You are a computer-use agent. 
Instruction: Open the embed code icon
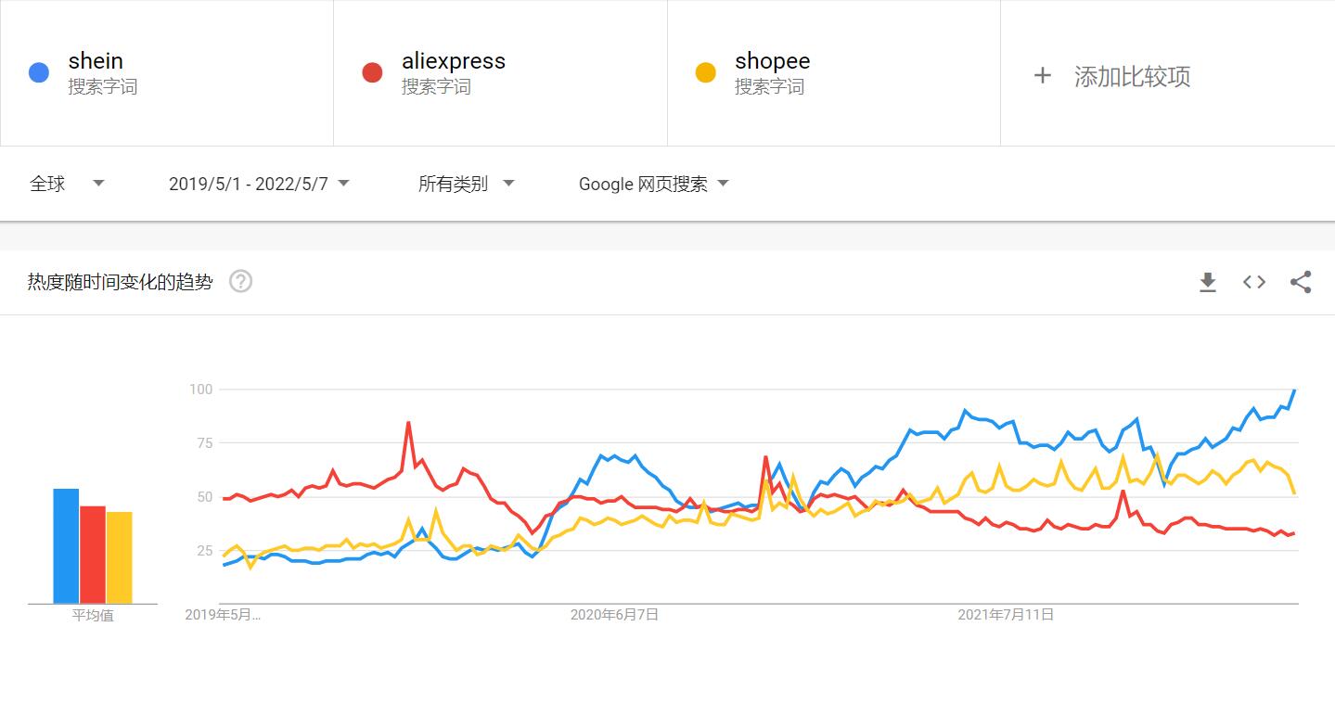1254,282
